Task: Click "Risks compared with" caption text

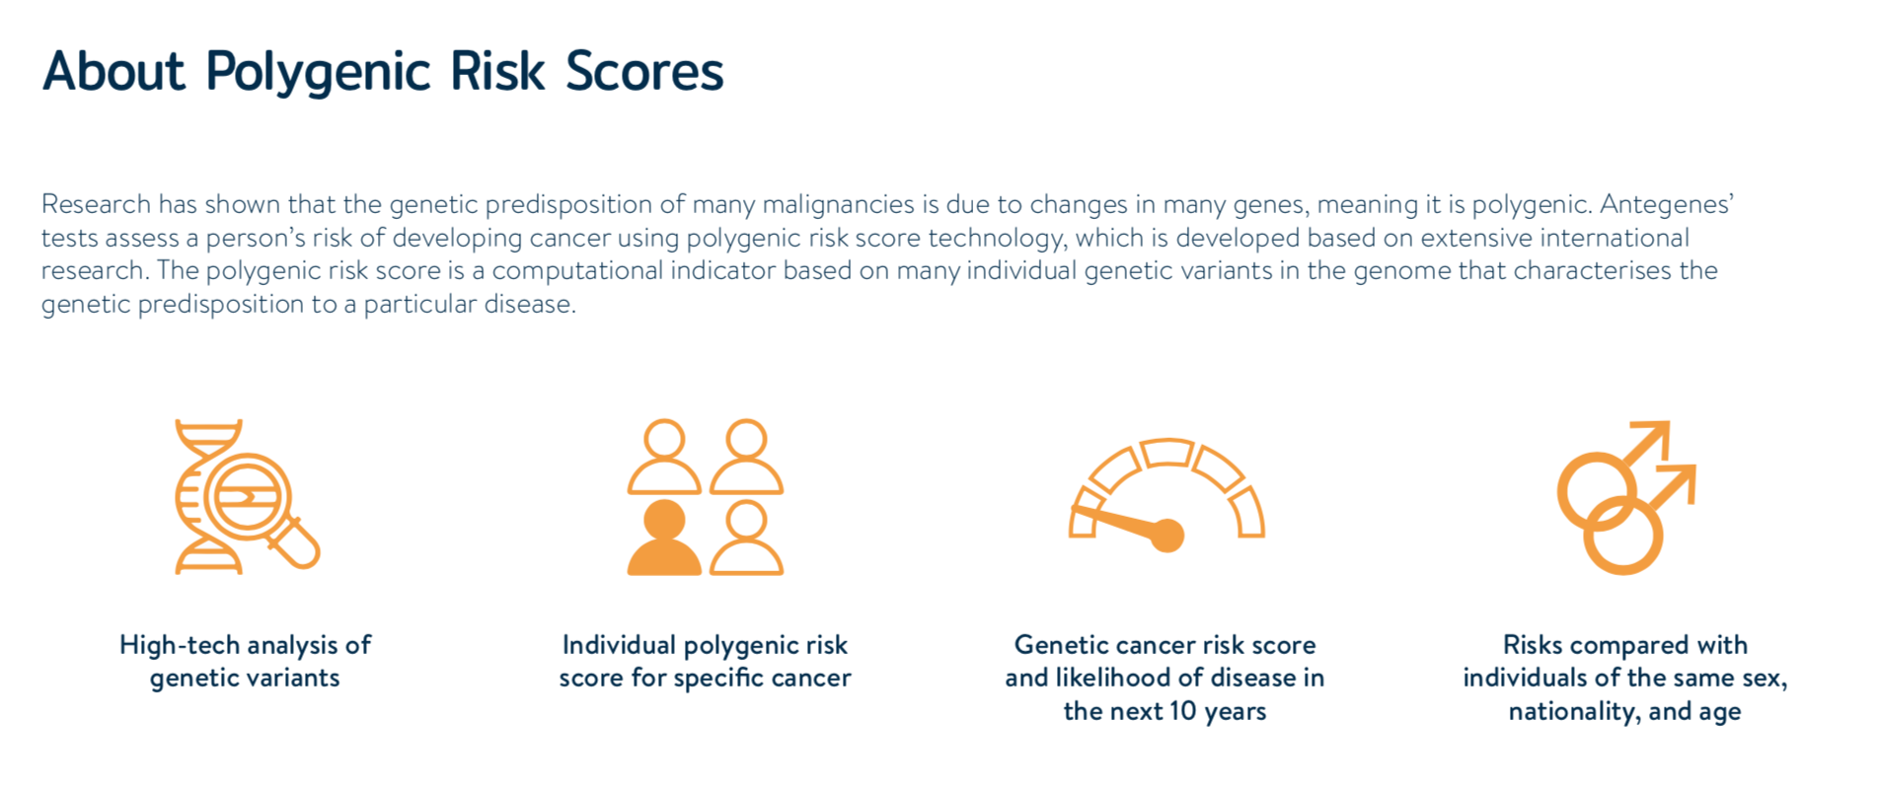Action: 1624,645
